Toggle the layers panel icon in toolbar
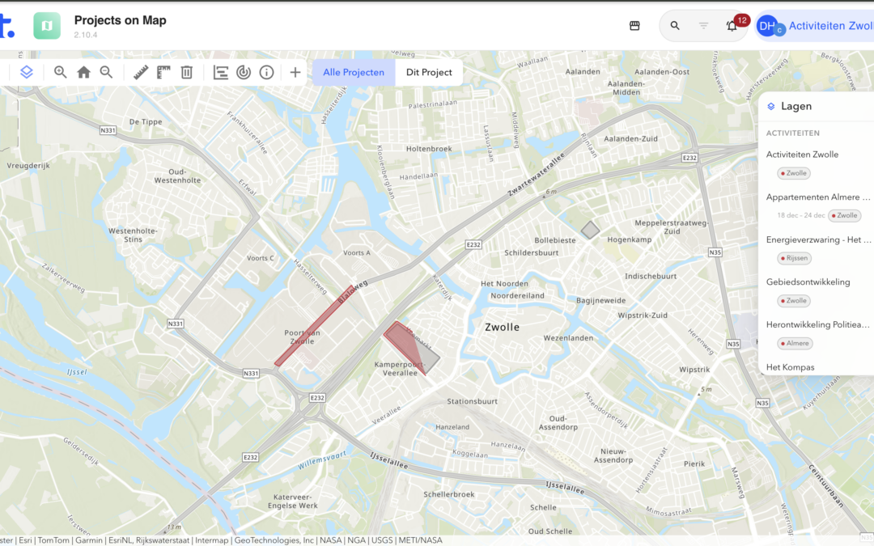Viewport: 874px width, 546px height. [26, 72]
